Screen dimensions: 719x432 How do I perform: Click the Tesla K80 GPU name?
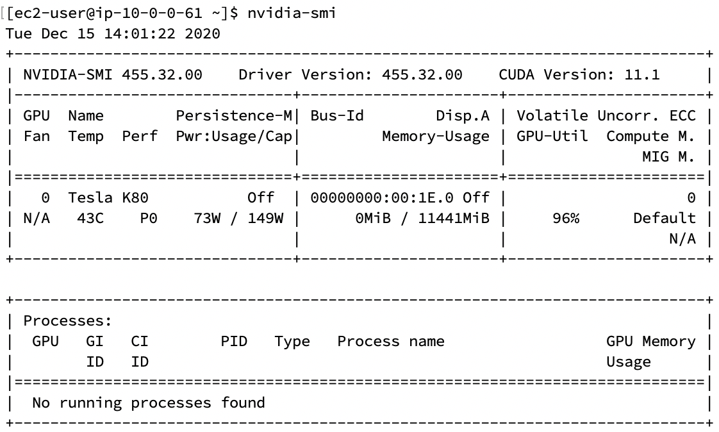click(108, 197)
